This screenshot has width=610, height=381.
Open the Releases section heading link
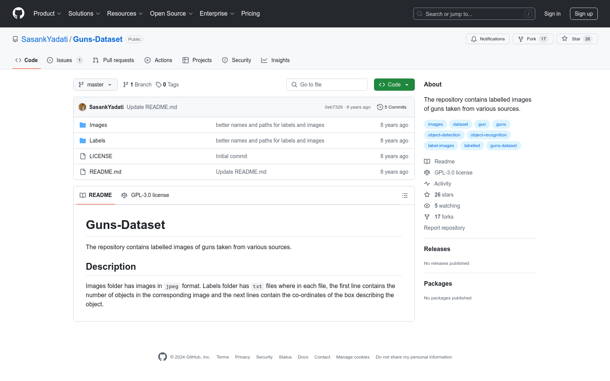click(x=437, y=249)
